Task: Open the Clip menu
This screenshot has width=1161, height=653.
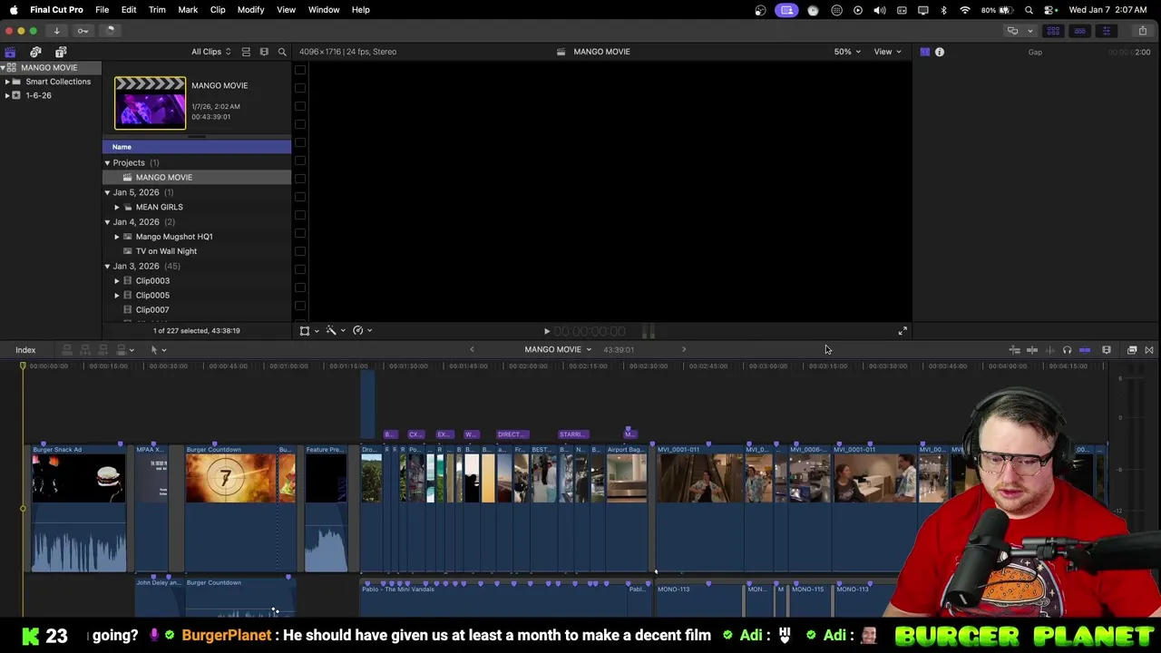Action: click(218, 10)
